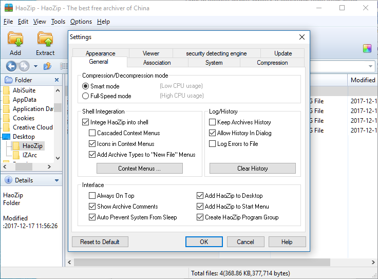Click the Clear History button
This screenshot has width=378, height=279.
click(x=252, y=169)
